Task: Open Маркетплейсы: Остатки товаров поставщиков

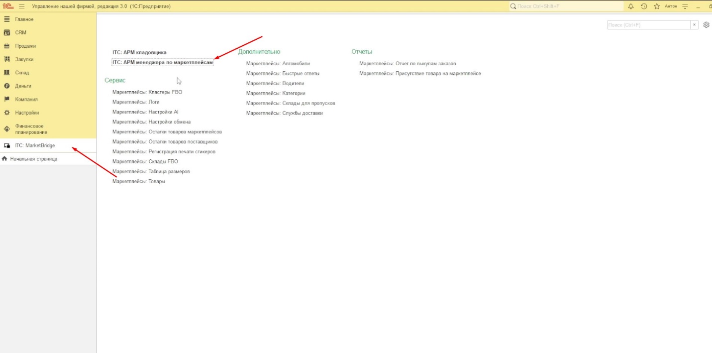Action: point(165,142)
